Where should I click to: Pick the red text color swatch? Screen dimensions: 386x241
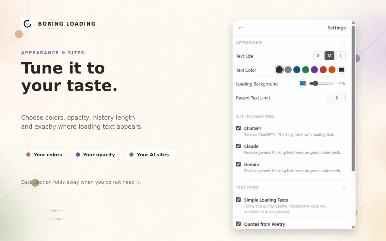[x=323, y=70]
